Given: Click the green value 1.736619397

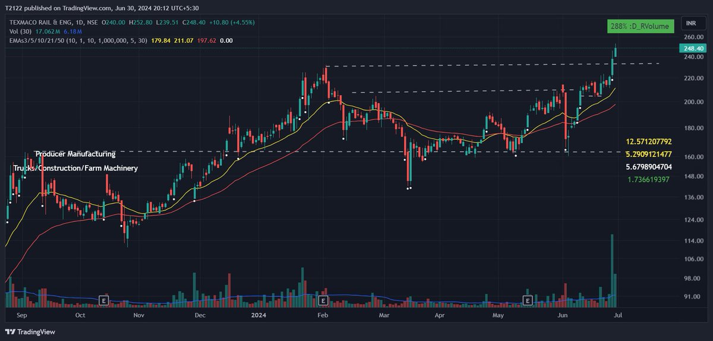Looking at the screenshot, I should (649, 179).
